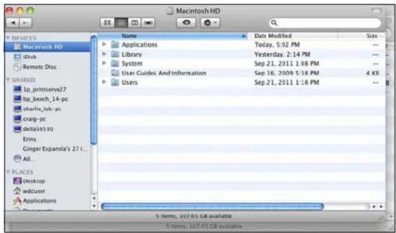Viewport: 396px width, 233px height.
Task: Sort by the Size column header
Action: [x=362, y=36]
